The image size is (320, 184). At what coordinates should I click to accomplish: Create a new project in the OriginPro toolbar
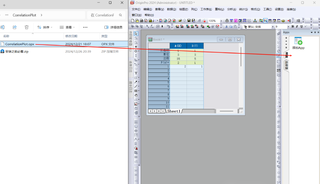coord(133,21)
